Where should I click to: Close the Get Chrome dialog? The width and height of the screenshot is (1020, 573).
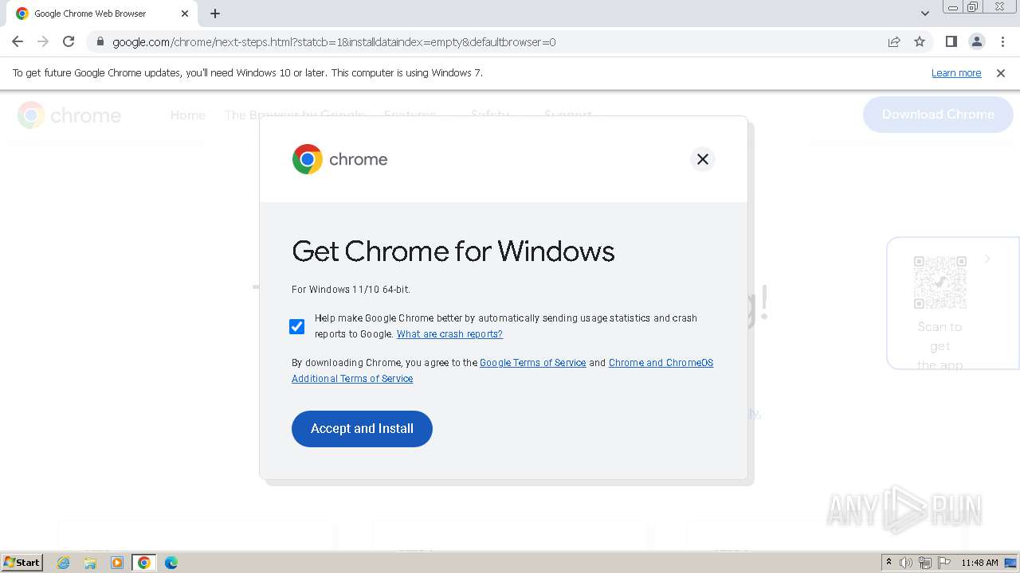coord(703,159)
